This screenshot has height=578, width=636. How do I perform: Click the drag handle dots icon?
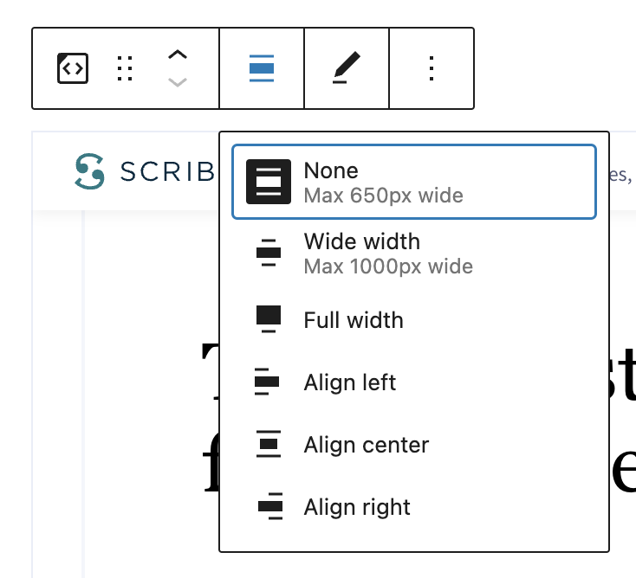point(125,68)
